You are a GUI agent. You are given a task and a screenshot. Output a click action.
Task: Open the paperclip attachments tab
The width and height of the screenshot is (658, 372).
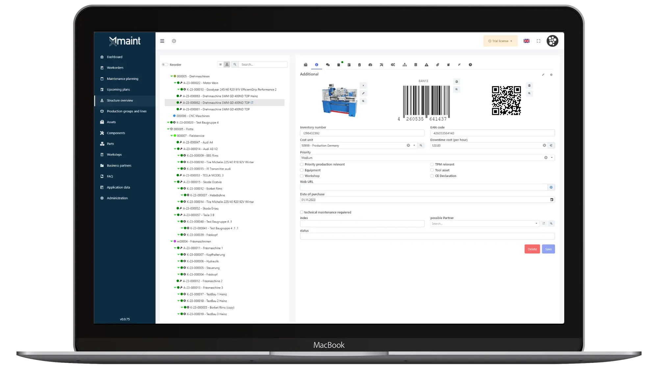[x=438, y=65]
